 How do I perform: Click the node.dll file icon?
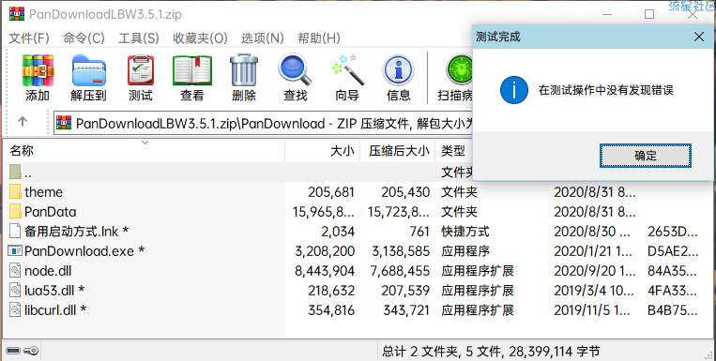16,271
